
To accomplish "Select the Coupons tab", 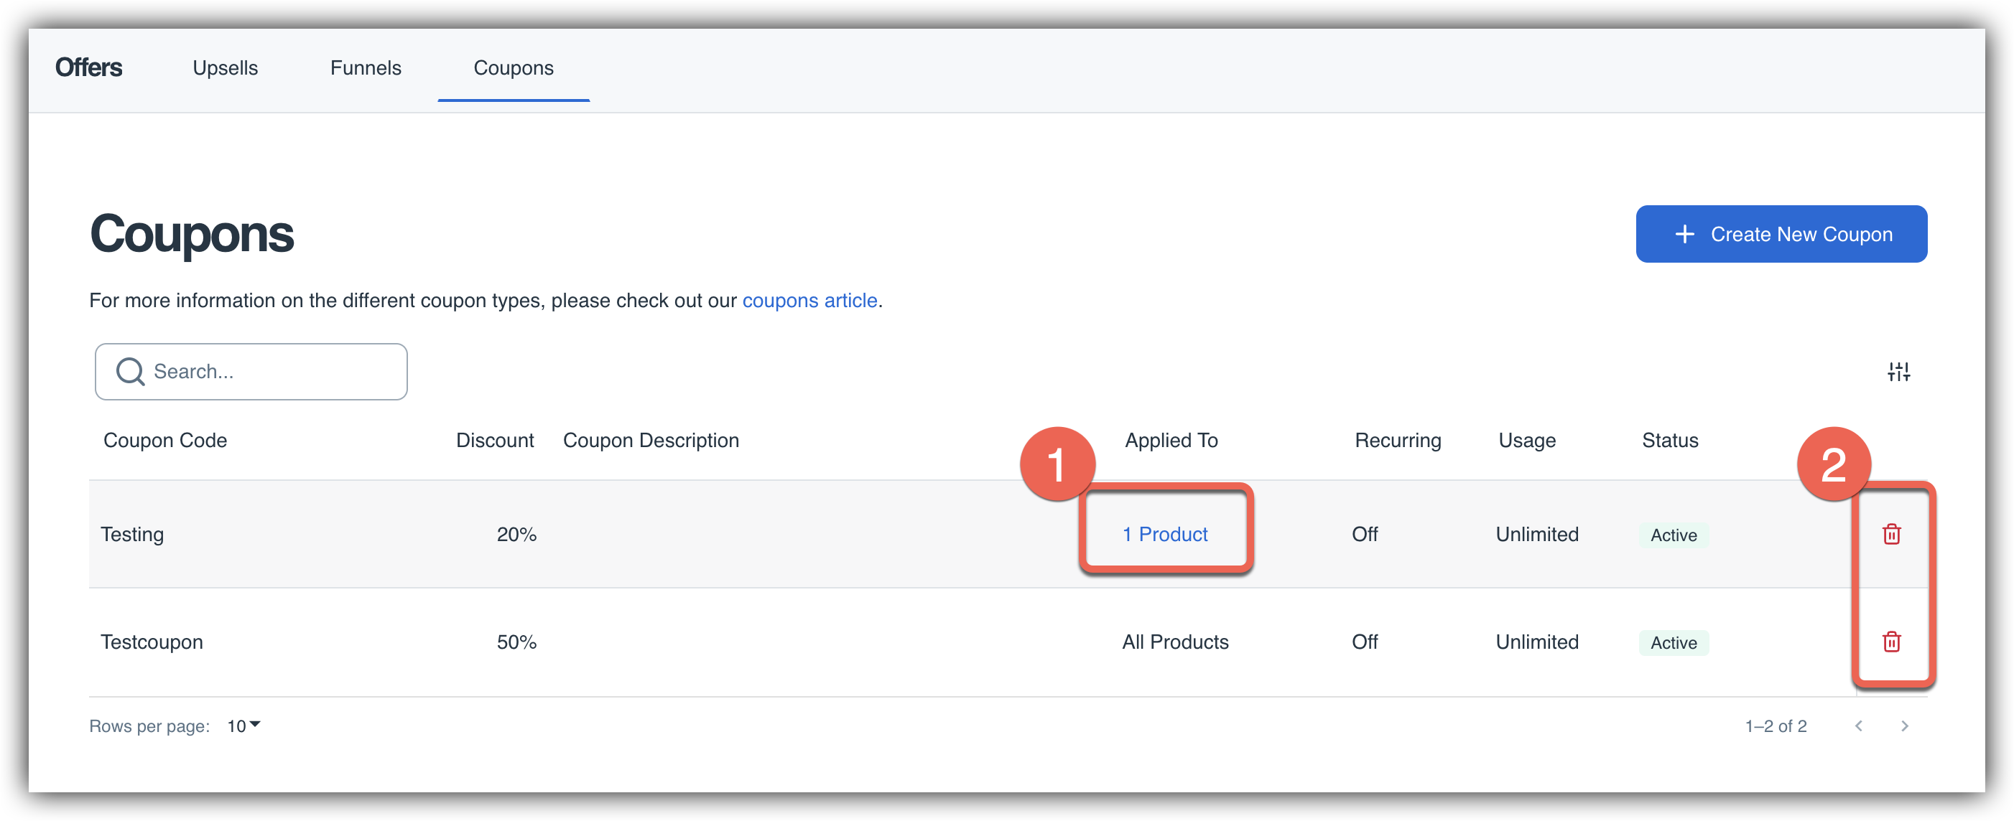I will click(x=513, y=68).
